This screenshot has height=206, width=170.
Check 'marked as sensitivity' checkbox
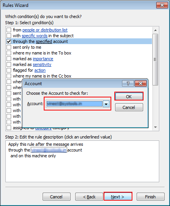pos(9,64)
